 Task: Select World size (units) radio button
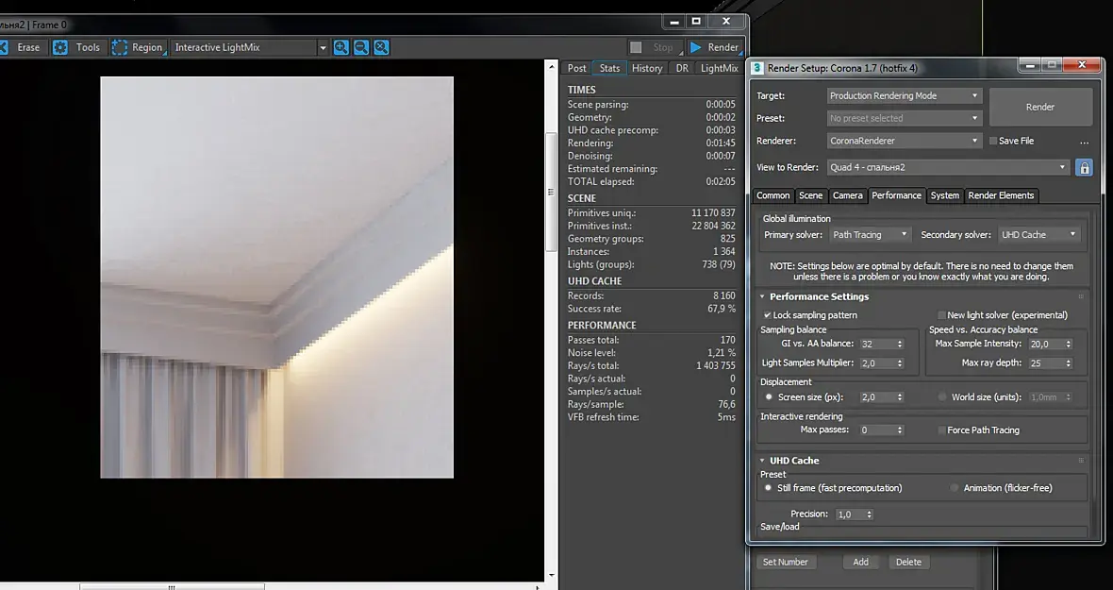click(942, 397)
